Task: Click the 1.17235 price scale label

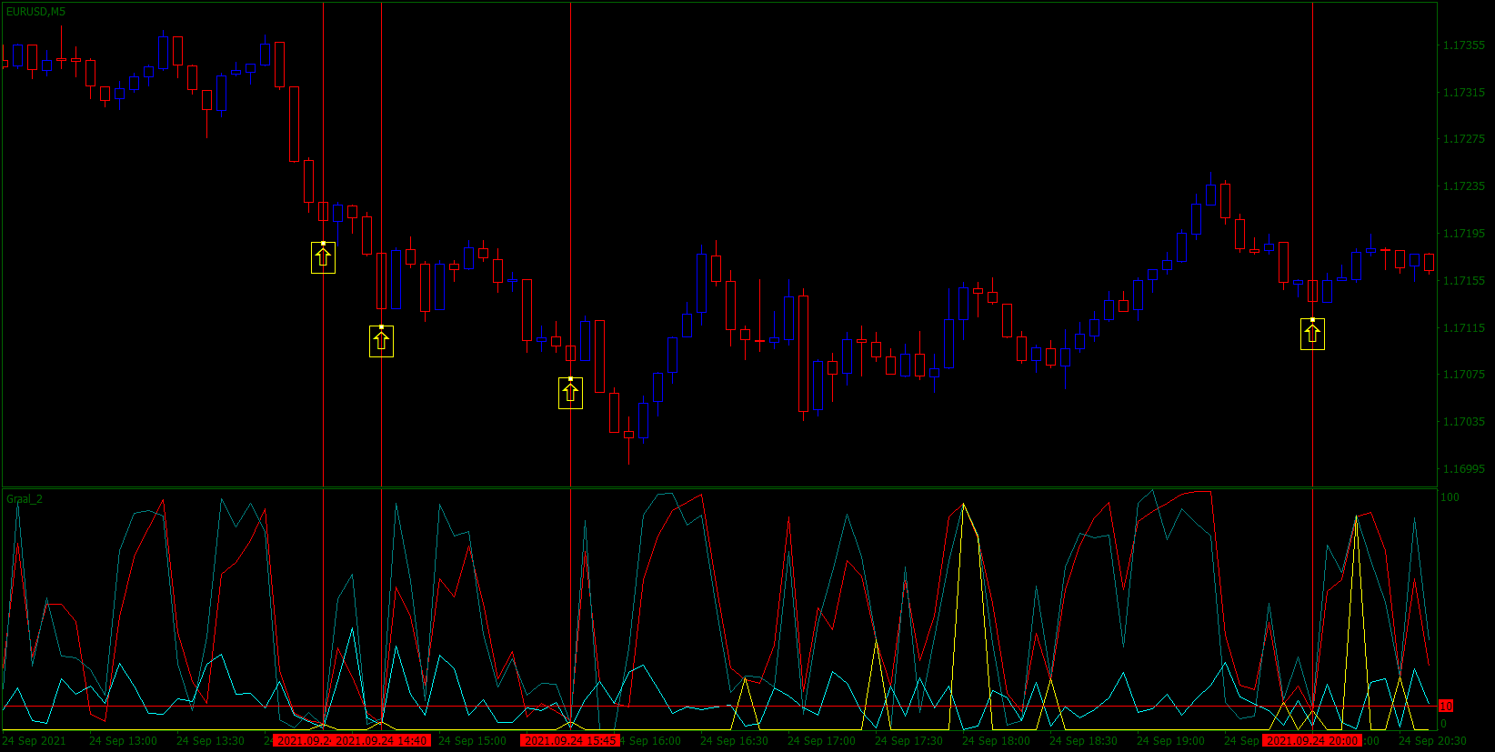Action: tap(1464, 186)
